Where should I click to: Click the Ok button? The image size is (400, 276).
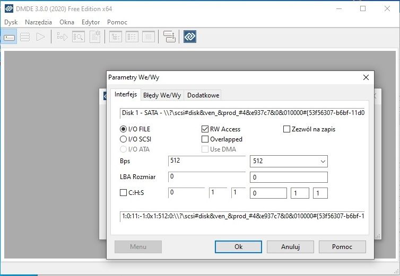click(238, 247)
